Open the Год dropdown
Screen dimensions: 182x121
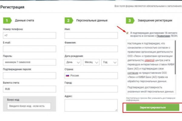(109, 62)
